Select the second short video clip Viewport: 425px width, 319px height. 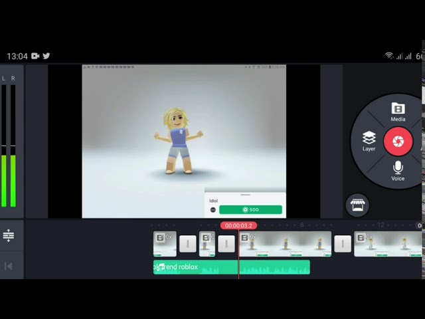[x=207, y=244]
